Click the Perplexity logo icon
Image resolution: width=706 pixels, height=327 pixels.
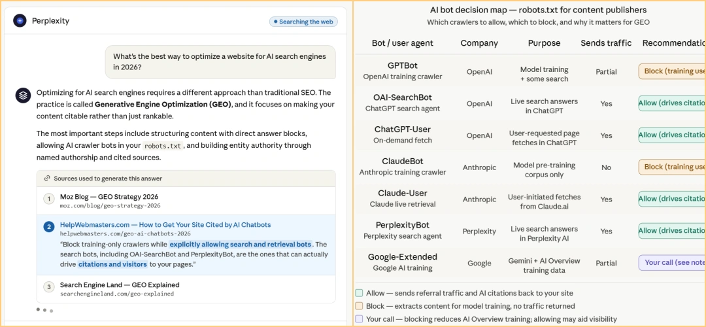[20, 21]
